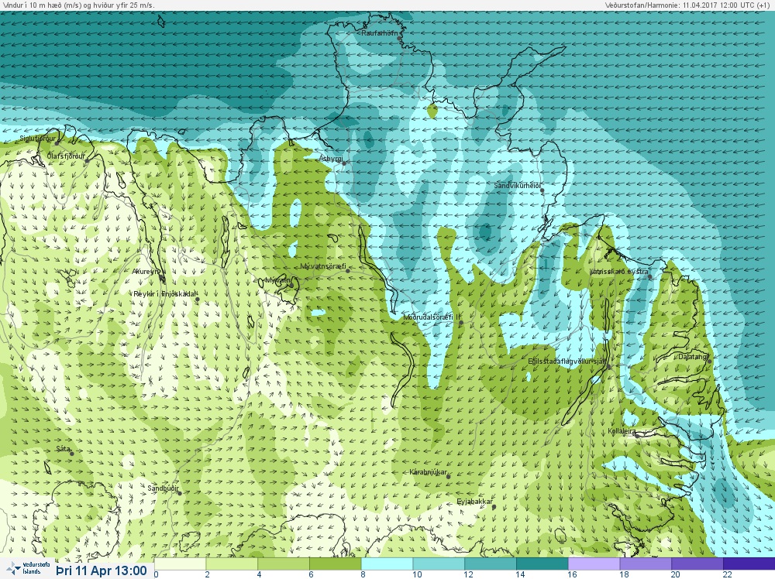Screen dimensions: 775x579
Task: Click the Veðurstofan/Harmonie model run timestamp
Action: click(x=687, y=5)
